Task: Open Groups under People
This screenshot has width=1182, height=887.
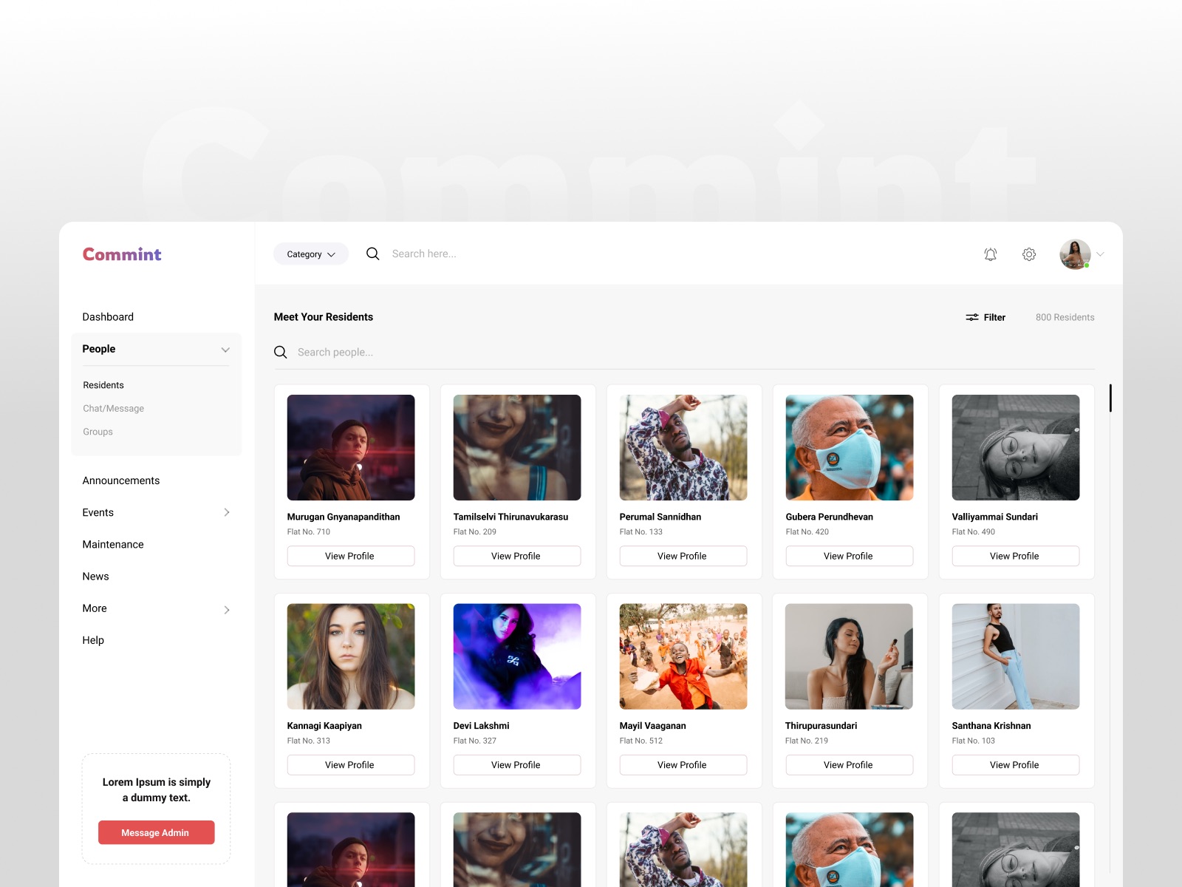Action: (x=98, y=432)
